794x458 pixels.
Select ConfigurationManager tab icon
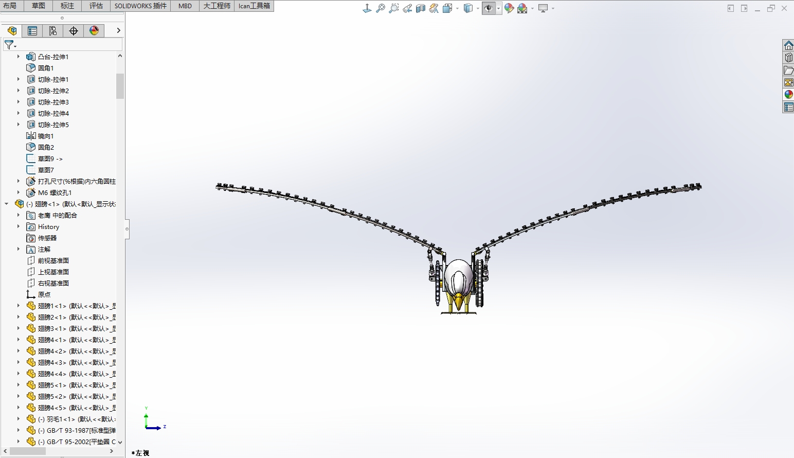click(53, 31)
